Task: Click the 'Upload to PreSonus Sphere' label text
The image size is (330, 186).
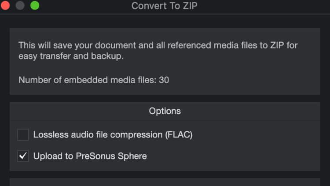Action: click(x=90, y=156)
